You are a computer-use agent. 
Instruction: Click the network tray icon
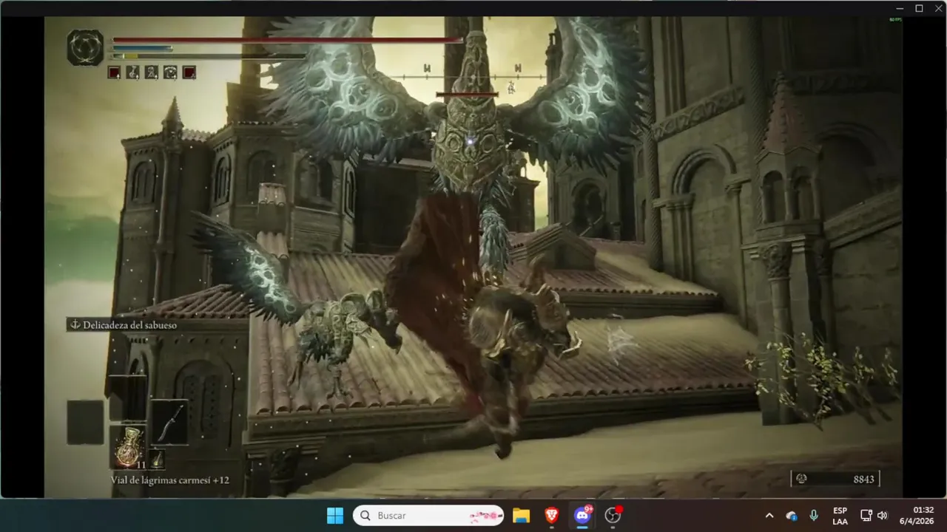tap(866, 516)
